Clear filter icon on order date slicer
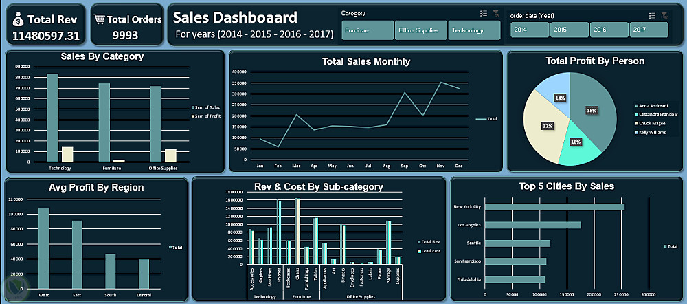Screen dimensions: 687x304 pos(664,16)
